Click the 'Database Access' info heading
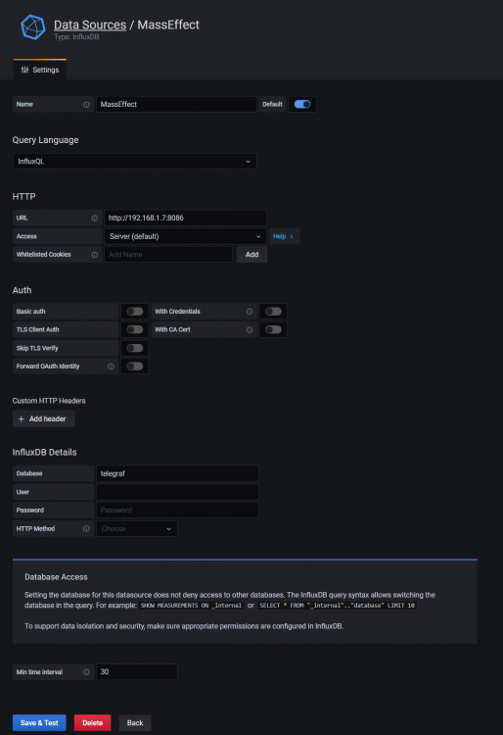Image resolution: width=503 pixels, height=735 pixels. 56,577
